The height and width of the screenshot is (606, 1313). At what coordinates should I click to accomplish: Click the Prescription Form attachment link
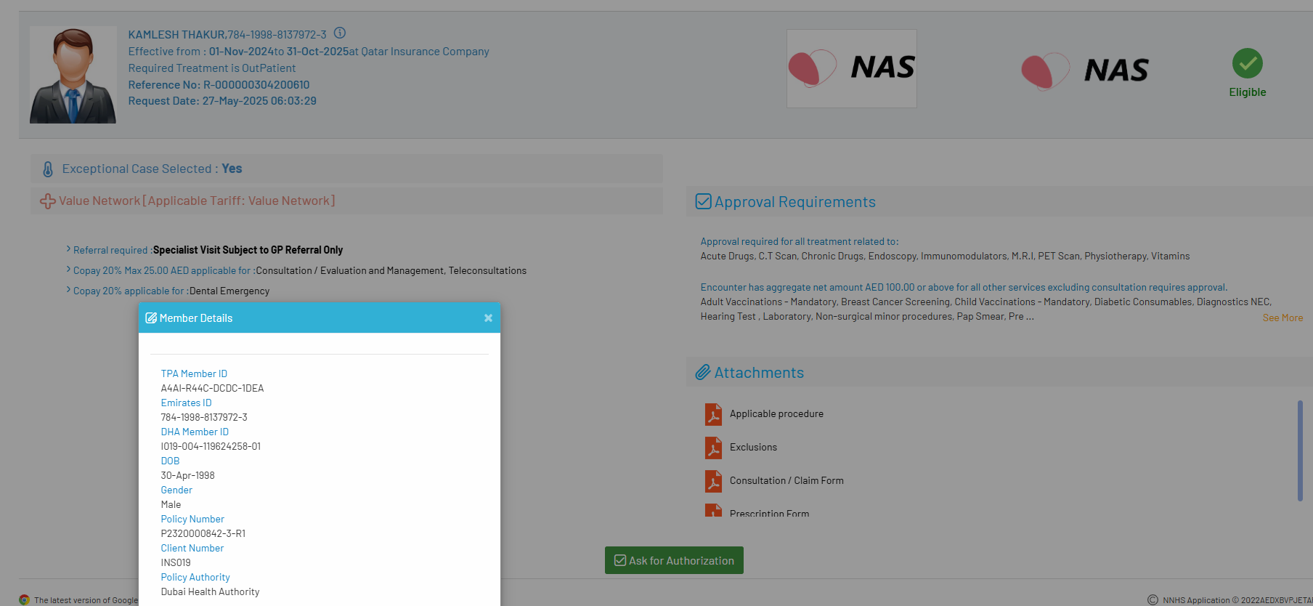(769, 513)
